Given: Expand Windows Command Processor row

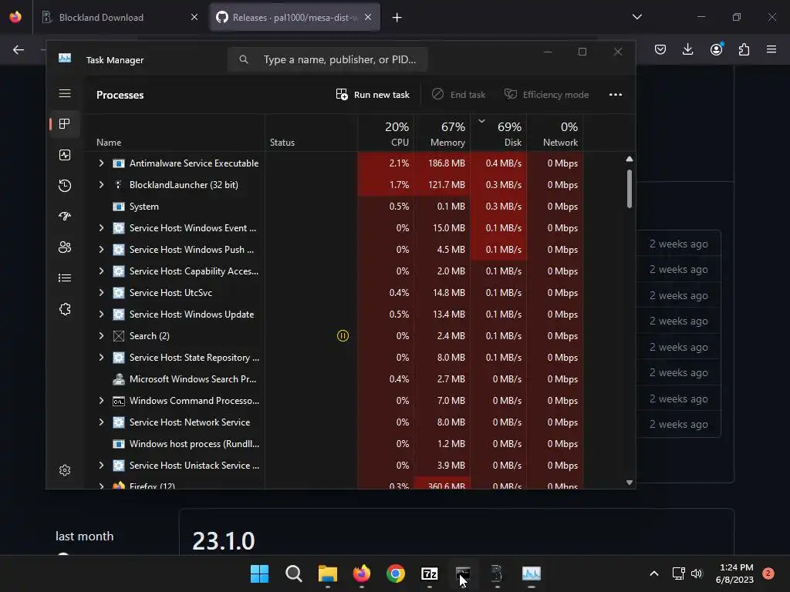Looking at the screenshot, I should [101, 401].
